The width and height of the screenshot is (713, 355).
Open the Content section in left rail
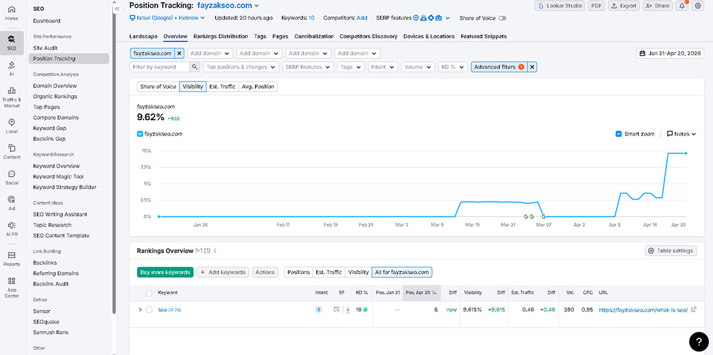point(12,151)
